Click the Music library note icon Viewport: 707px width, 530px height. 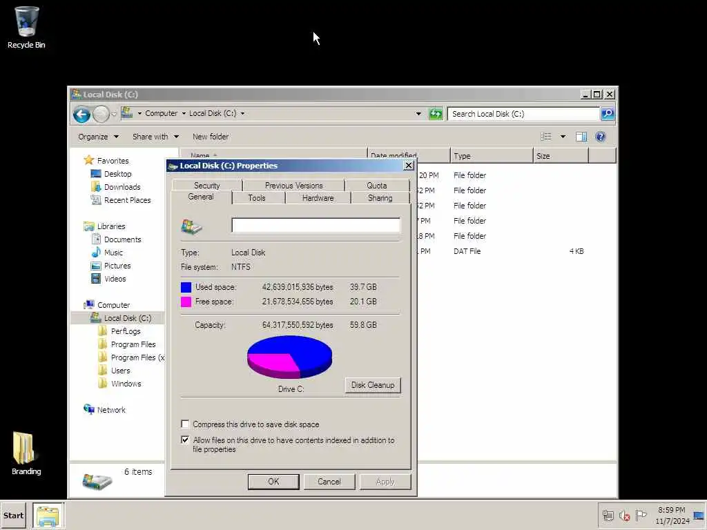[96, 253]
